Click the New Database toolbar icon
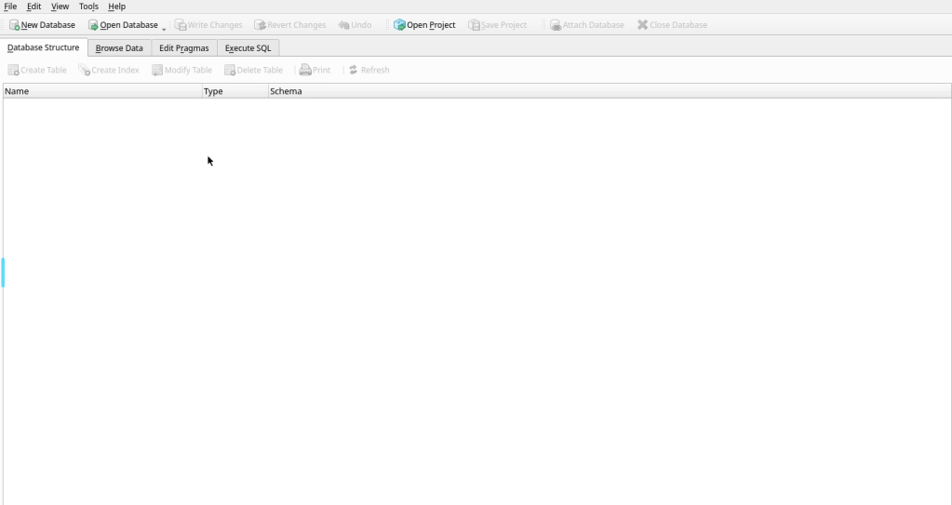This screenshot has height=505, width=952. 14,25
